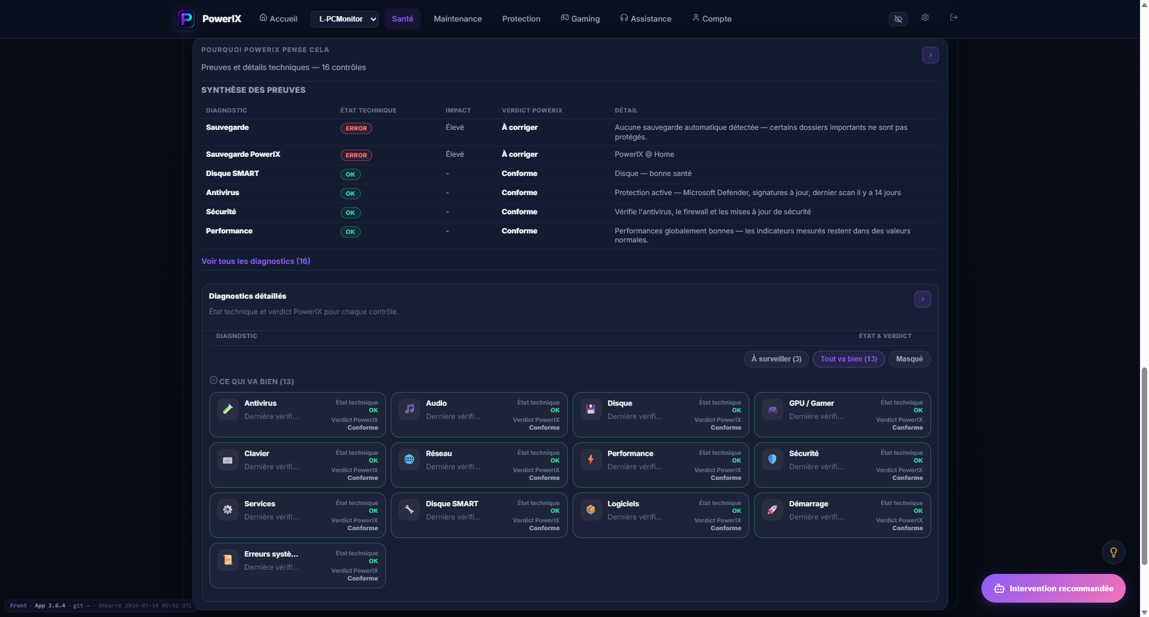Click ERROR badge on Sauvegarde row
Screen dimensions: 1149x617
tap(356, 129)
